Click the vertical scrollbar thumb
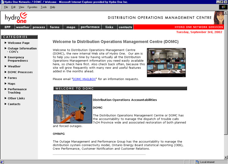Screen dimensions: 228x164 pos(226,75)
